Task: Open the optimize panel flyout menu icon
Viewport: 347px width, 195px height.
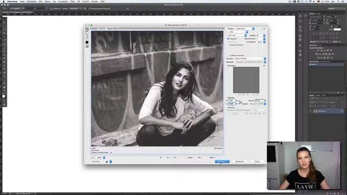Action: point(264,29)
